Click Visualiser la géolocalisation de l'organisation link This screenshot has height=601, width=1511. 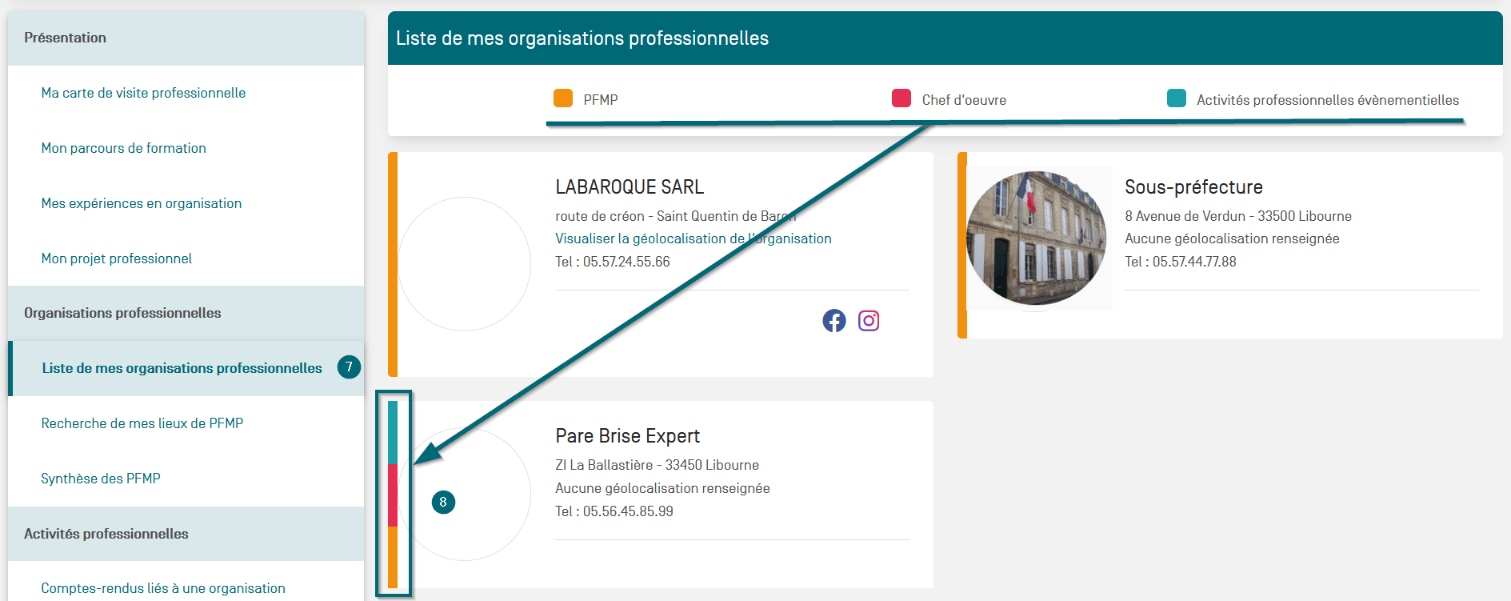click(x=693, y=238)
